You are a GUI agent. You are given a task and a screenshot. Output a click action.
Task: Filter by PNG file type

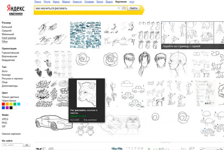[x=4, y=123]
